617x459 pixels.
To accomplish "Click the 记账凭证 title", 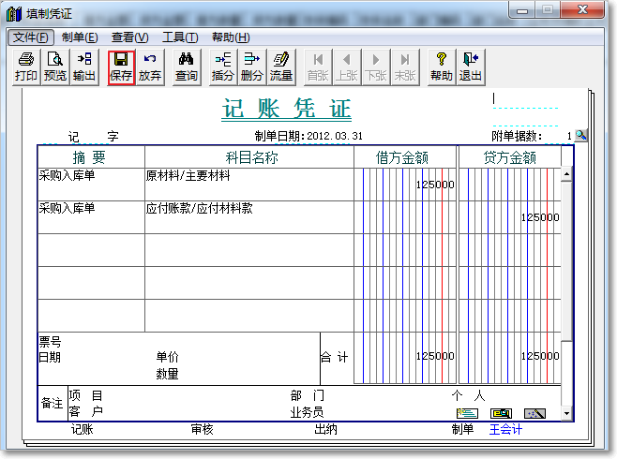I will (x=287, y=109).
